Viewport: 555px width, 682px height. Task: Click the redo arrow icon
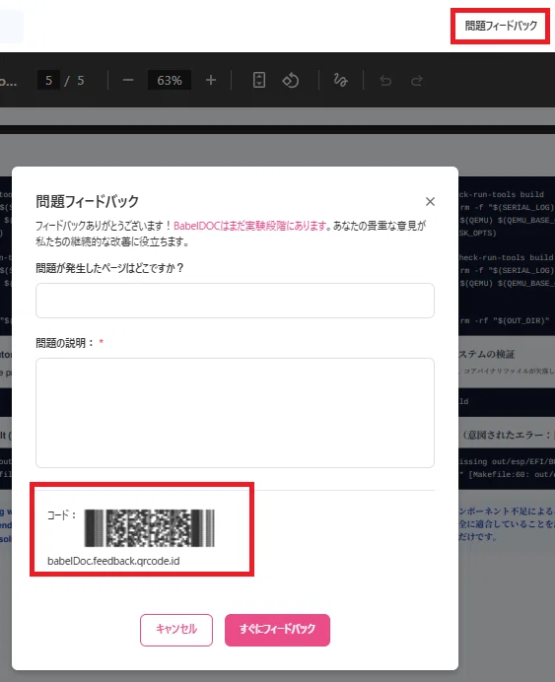[417, 81]
